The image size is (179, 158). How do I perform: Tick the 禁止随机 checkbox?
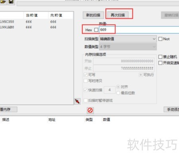(x=160, y=57)
